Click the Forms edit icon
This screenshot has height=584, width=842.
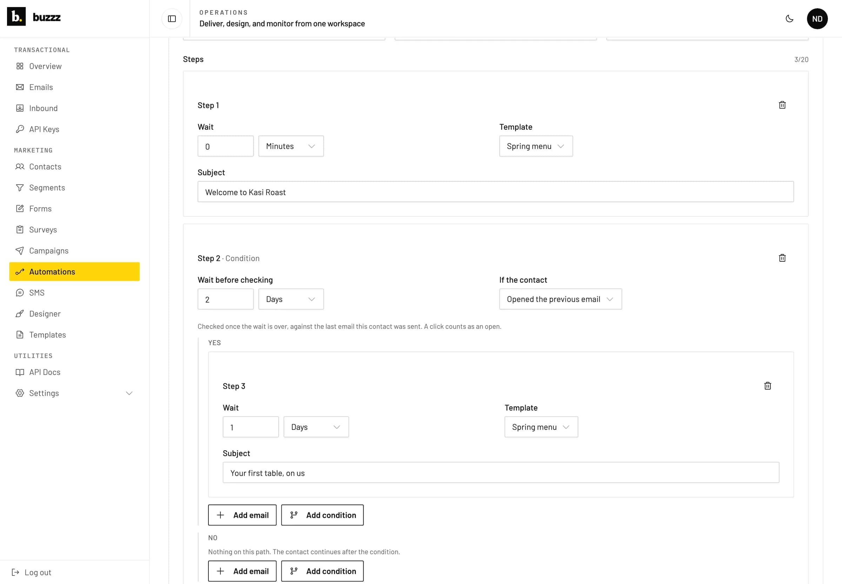[20, 208]
